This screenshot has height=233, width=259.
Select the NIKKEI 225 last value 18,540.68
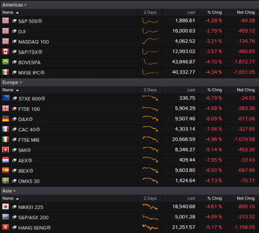(x=184, y=207)
